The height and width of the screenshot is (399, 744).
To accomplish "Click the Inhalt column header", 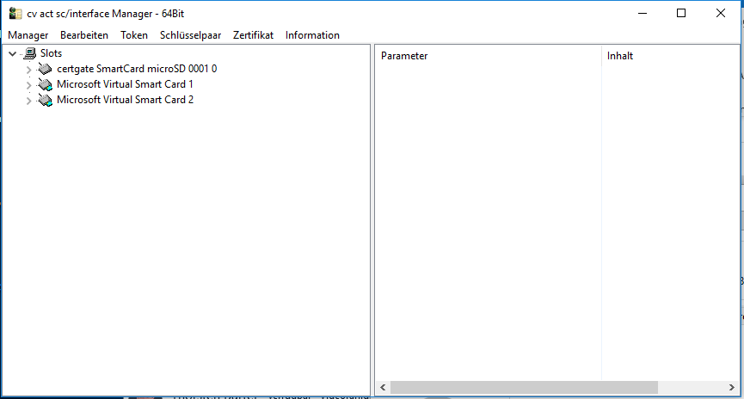I will tap(620, 56).
